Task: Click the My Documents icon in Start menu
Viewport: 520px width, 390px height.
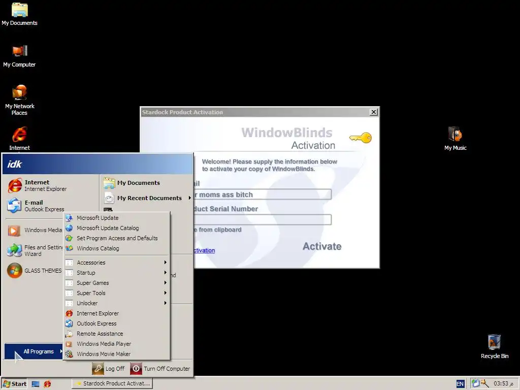Action: coord(109,183)
